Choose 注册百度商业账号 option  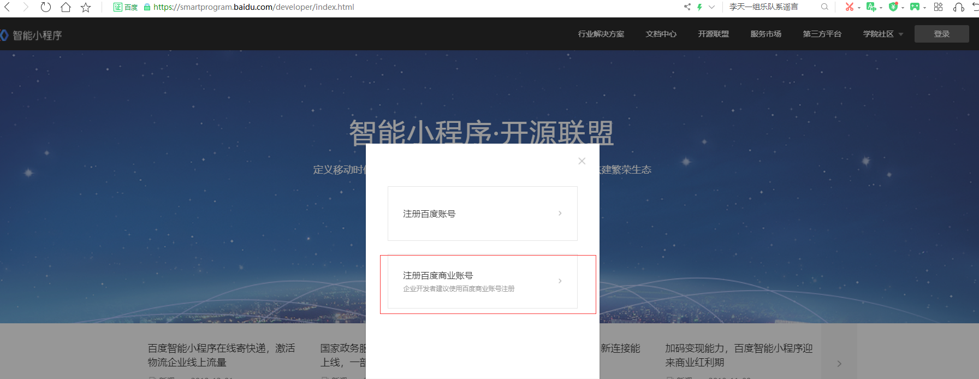click(482, 281)
